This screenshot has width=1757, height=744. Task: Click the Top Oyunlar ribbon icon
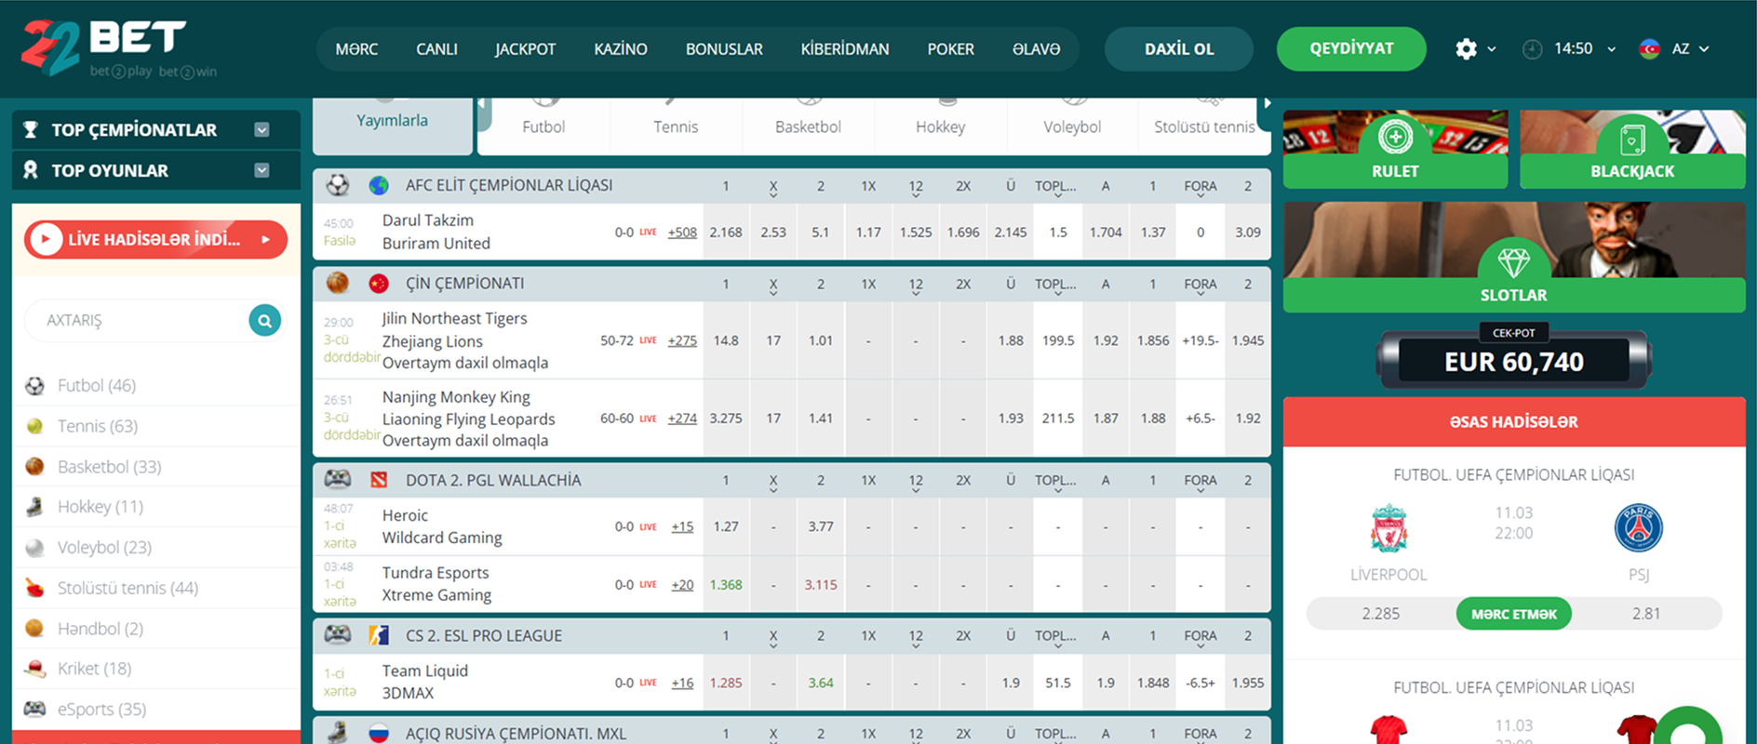pyautogui.click(x=31, y=170)
